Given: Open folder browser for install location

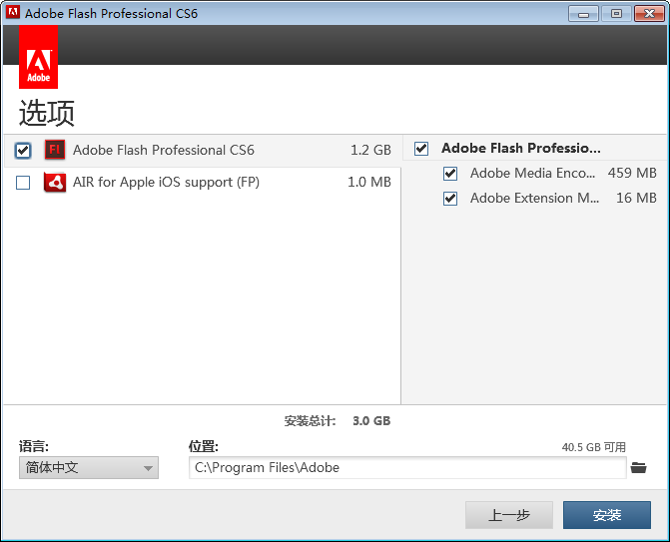Looking at the screenshot, I should [x=638, y=468].
